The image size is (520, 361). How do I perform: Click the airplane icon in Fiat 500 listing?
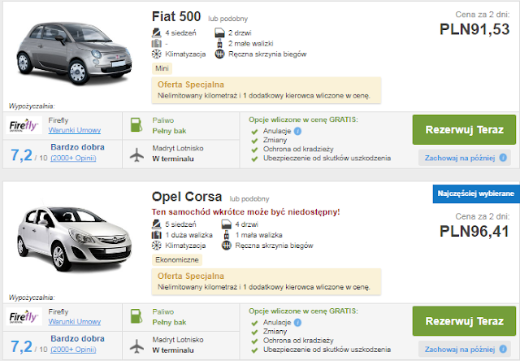pos(135,154)
